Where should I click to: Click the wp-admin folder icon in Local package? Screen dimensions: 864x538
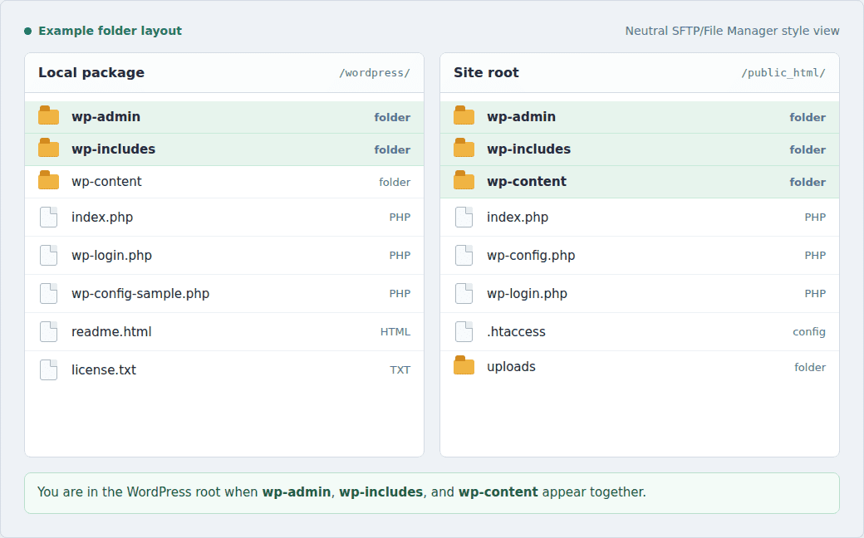(x=48, y=115)
